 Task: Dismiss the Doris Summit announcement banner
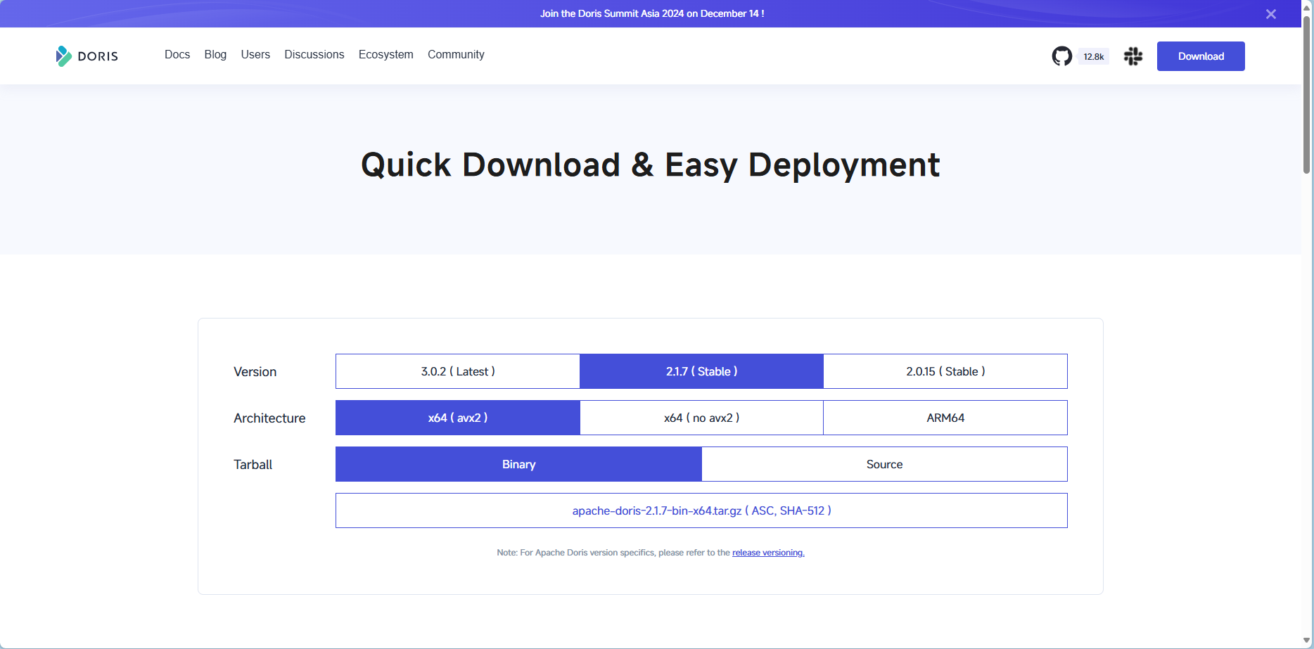pos(1270,14)
